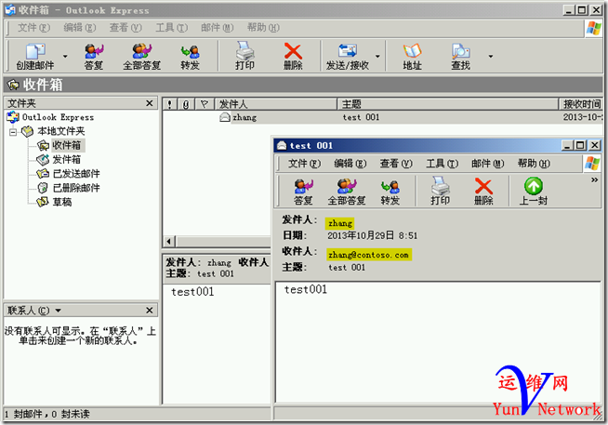Click recipient zhang@contoso.com in message header
The height and width of the screenshot is (425, 608).
(x=368, y=255)
